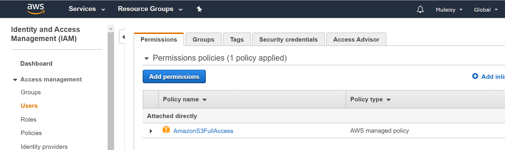The height and width of the screenshot is (150, 505).
Task: Switch to the Groups tab
Action: coord(203,40)
